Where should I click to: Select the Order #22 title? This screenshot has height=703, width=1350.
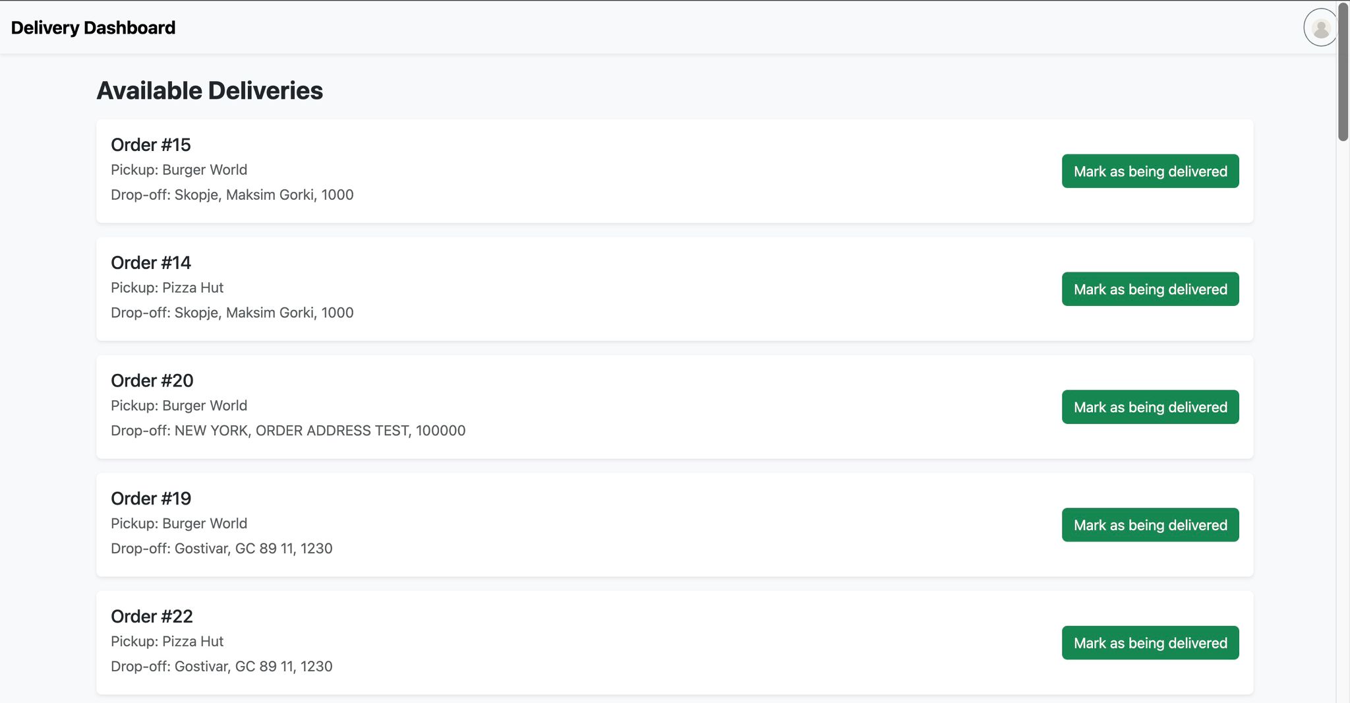[x=152, y=617]
